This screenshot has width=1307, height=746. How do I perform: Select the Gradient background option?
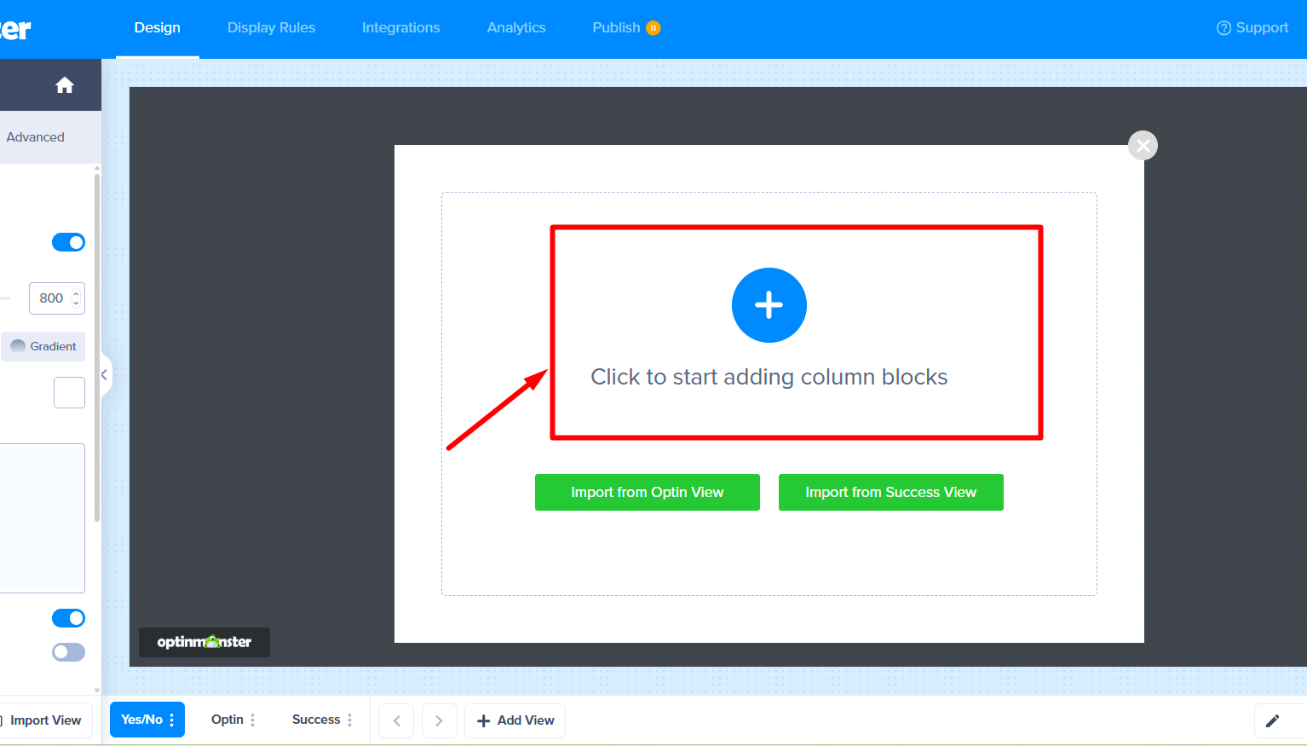click(x=43, y=346)
